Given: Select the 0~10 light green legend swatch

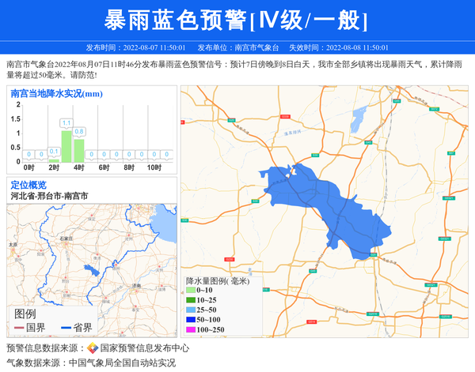Looking at the screenshot, I should (x=190, y=291).
